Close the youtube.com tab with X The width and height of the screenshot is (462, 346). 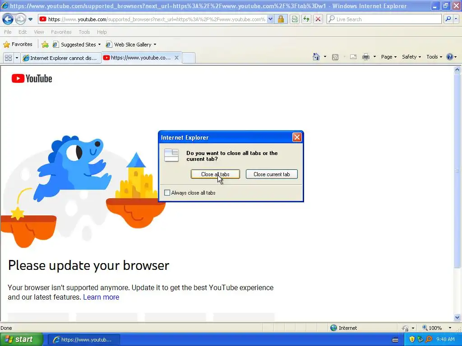[x=176, y=58]
